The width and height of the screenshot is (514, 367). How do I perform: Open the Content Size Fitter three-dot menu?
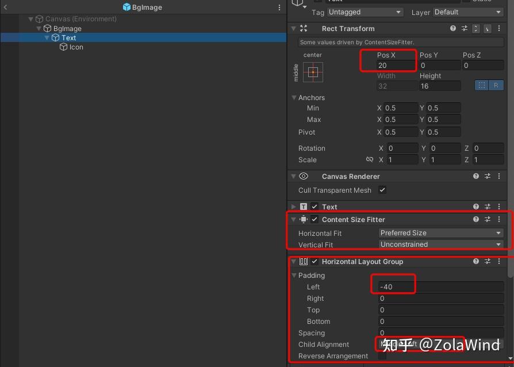coord(499,219)
